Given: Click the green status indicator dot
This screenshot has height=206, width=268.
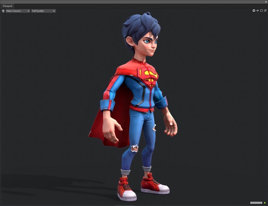Looking at the screenshot, I should (265, 203).
